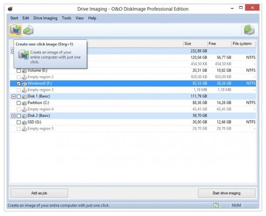Screen dimensions: 266x216
Task: Sort by the Size column header
Action: click(195, 43)
